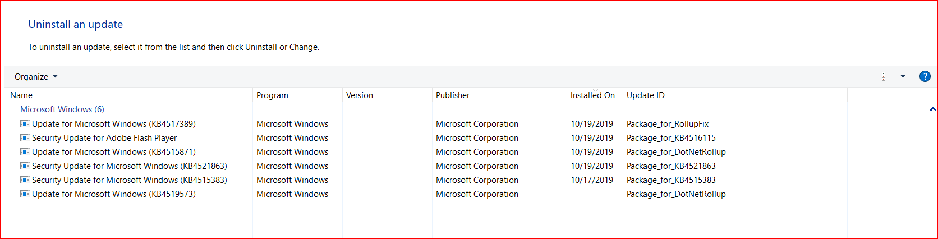
Task: Click the change view icon
Action: (887, 76)
